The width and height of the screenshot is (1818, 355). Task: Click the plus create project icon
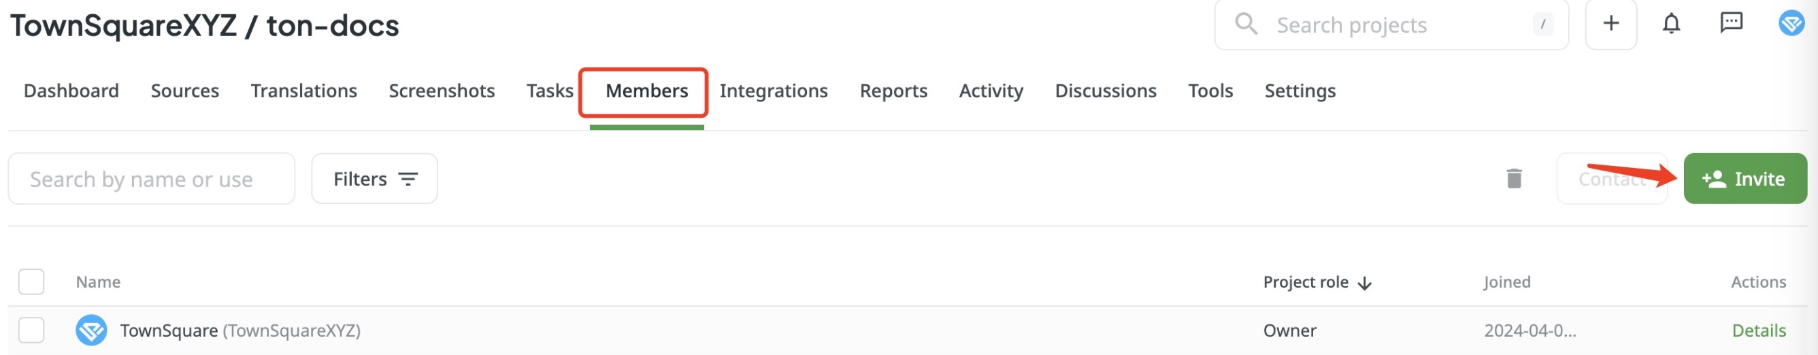coord(1610,24)
